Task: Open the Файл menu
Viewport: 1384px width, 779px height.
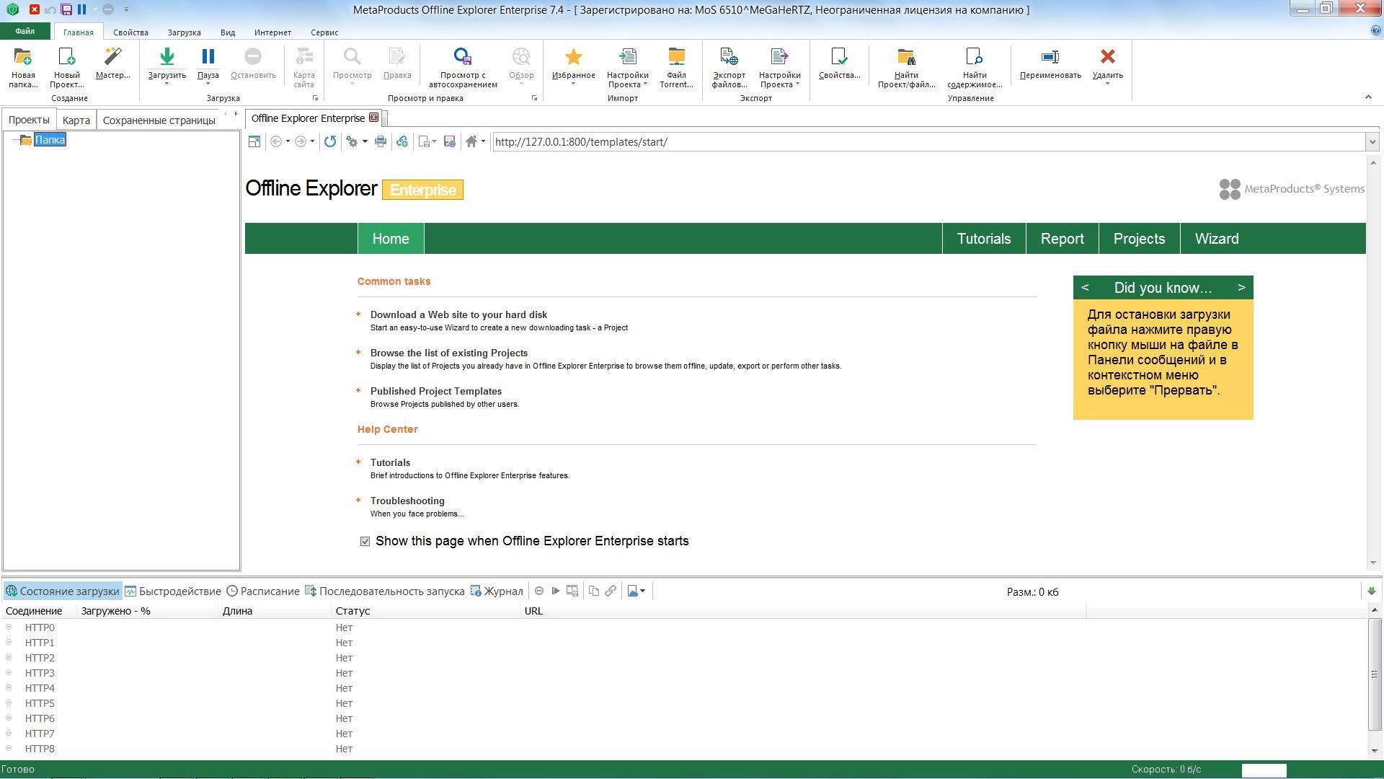Action: pyautogui.click(x=25, y=31)
